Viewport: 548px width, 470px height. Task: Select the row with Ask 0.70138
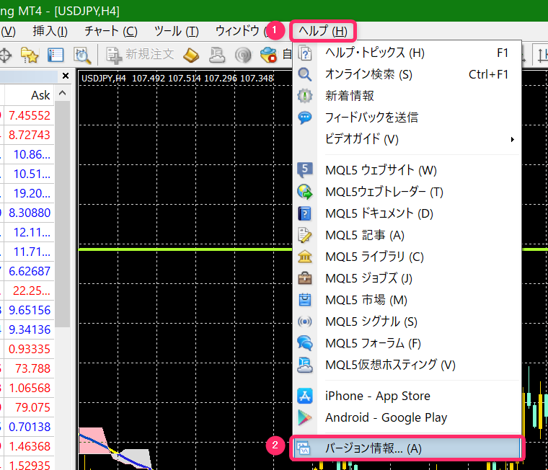point(27,427)
